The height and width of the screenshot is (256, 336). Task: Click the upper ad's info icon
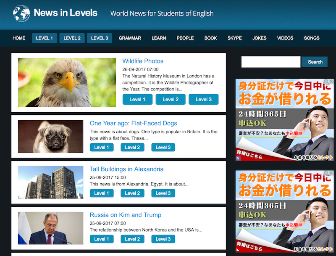point(326,81)
